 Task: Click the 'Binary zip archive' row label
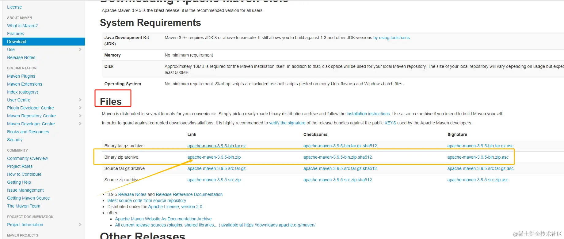121,157
